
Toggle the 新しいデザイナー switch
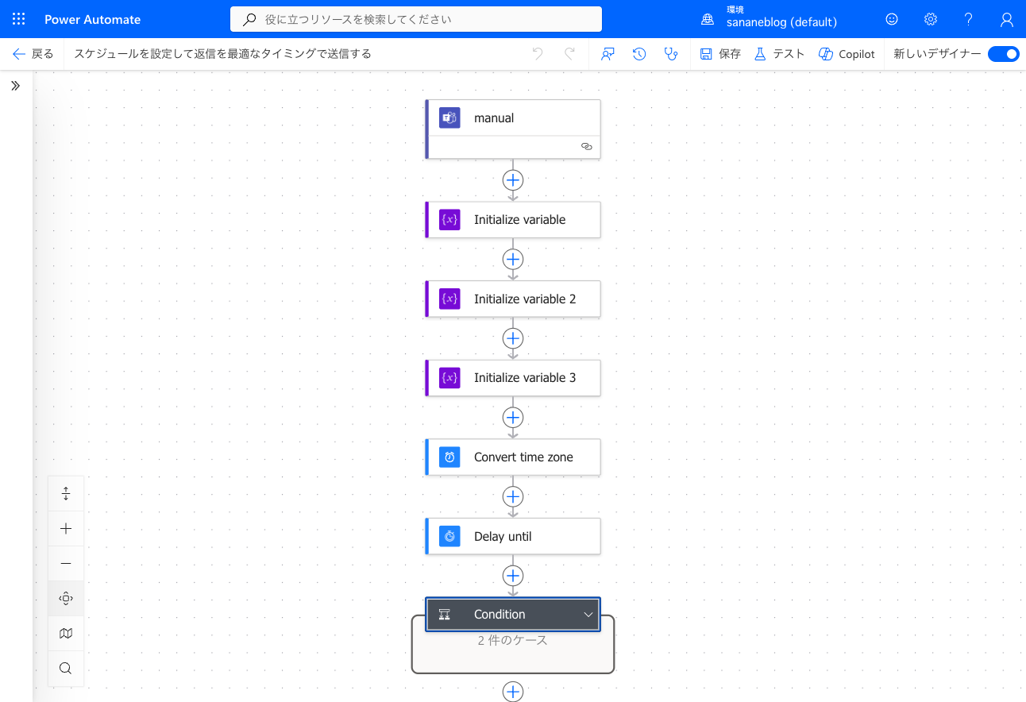click(1004, 54)
